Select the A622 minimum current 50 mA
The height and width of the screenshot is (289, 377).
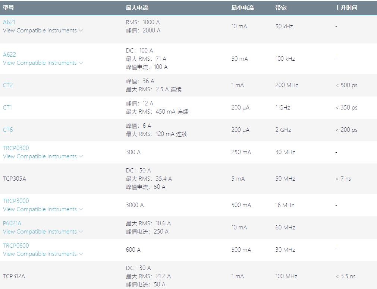tap(239, 59)
